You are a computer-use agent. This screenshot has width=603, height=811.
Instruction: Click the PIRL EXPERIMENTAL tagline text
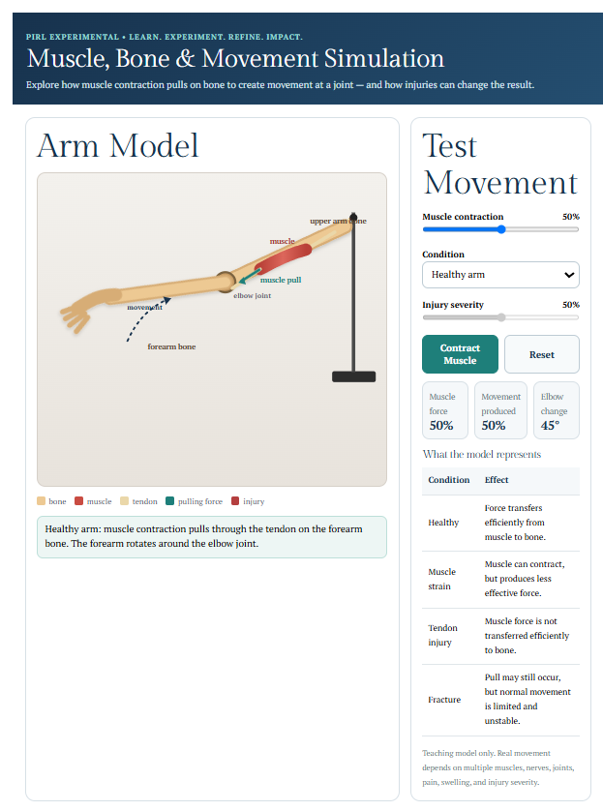point(165,37)
